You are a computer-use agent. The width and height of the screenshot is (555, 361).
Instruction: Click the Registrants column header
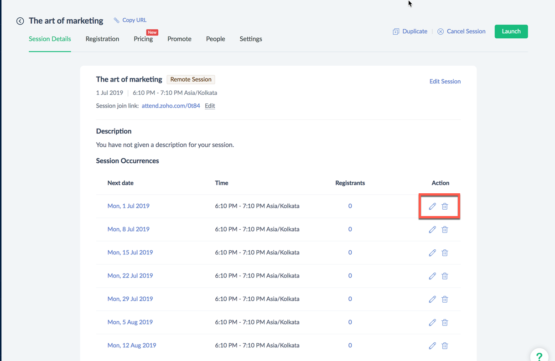tap(350, 183)
